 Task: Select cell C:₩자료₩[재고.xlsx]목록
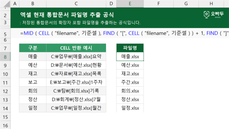[x=76, y=73]
